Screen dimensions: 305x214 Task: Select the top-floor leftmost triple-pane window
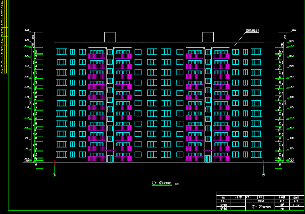pos(61,52)
